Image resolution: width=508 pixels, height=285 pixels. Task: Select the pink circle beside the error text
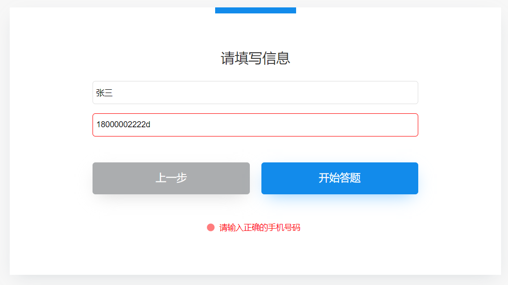click(x=211, y=227)
